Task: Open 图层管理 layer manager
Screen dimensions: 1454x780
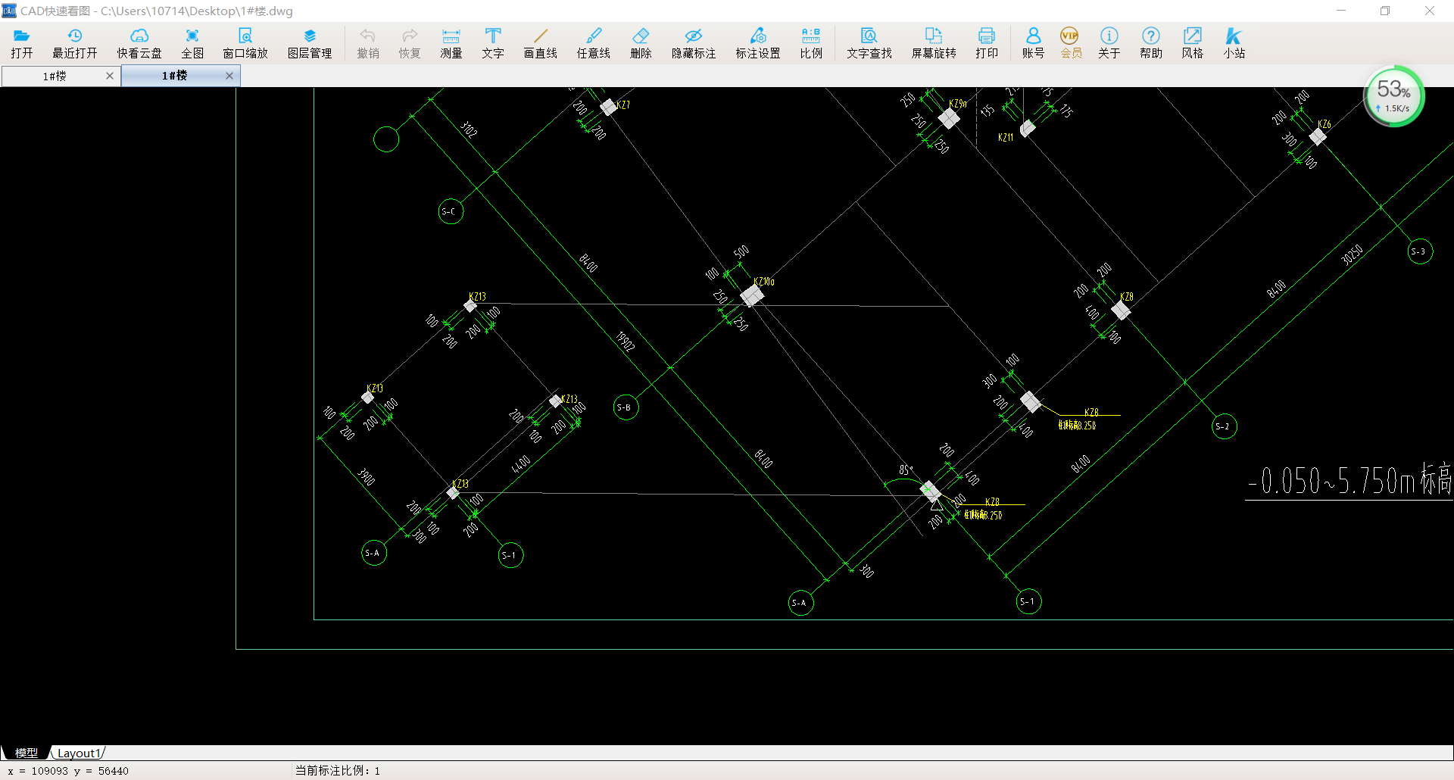Action: (x=310, y=42)
